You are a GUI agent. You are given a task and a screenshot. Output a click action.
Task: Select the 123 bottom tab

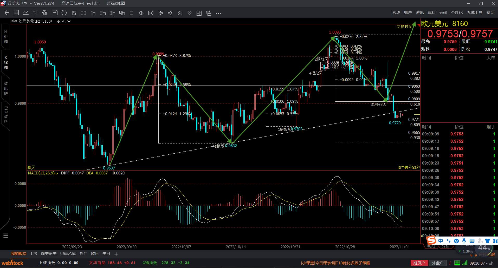click(x=34, y=254)
